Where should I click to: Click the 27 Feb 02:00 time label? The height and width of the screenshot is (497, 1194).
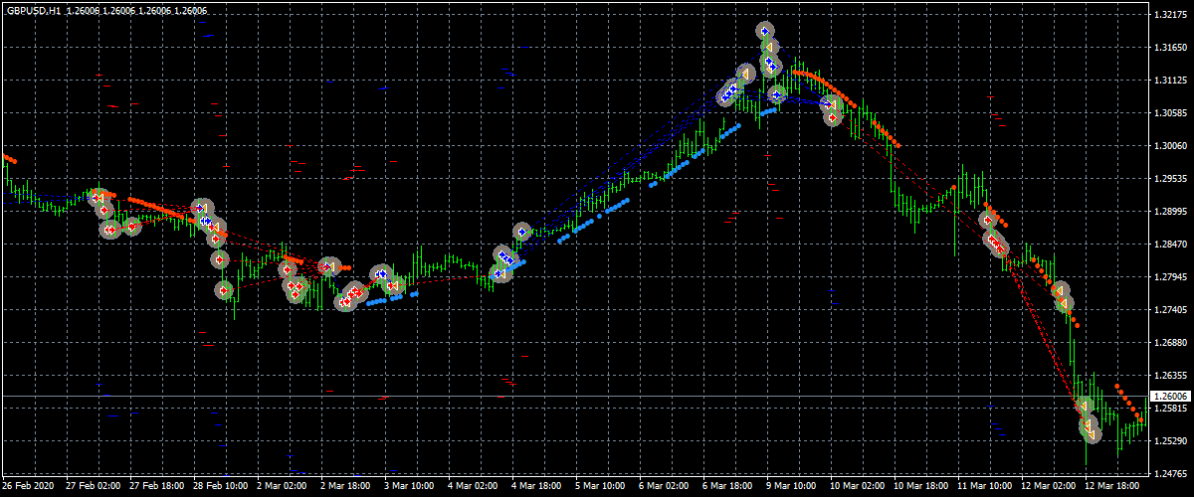[x=94, y=487]
